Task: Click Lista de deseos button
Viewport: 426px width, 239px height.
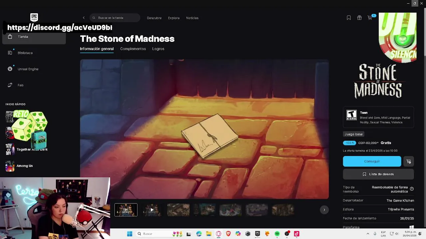Action: click(x=378, y=174)
